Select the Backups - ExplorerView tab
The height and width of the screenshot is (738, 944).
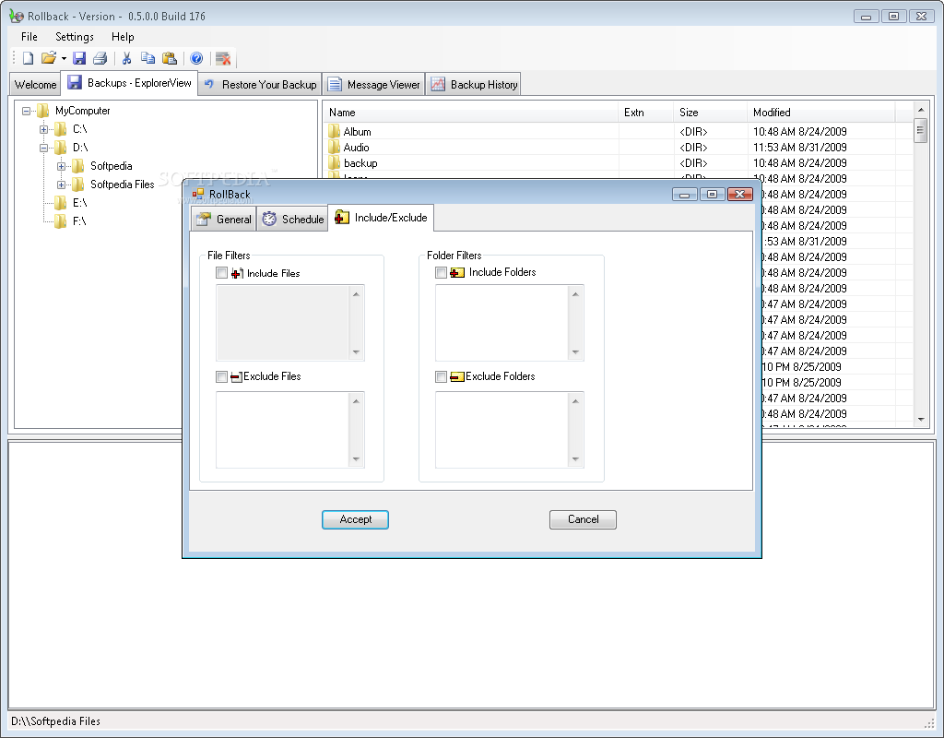pos(129,82)
